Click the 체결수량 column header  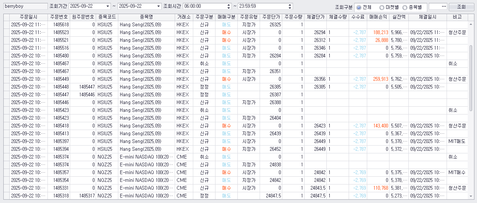coord(338,17)
